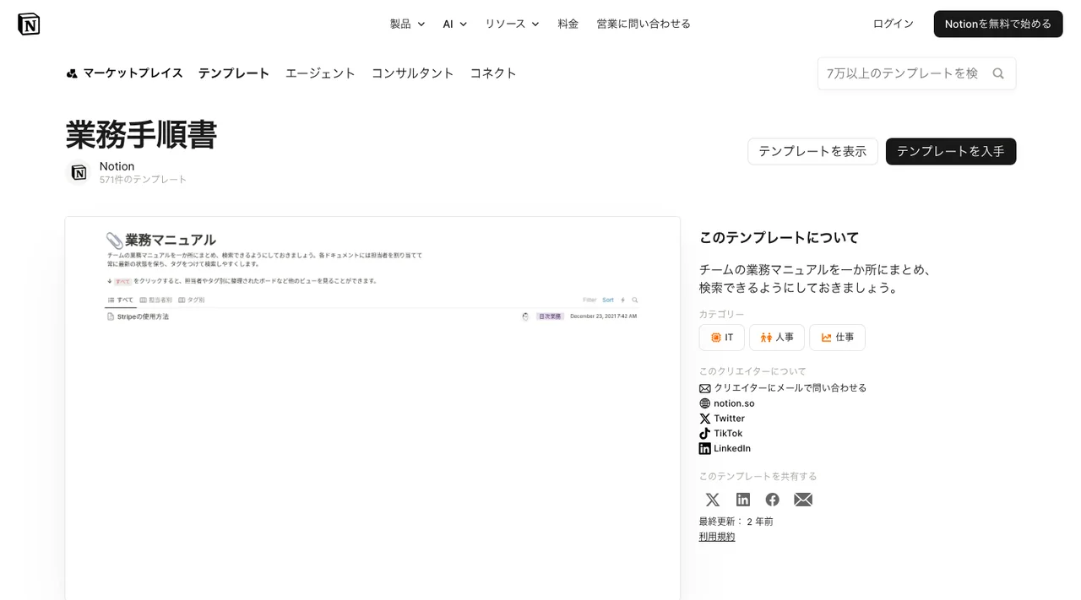Share template via LinkedIn icon
The width and height of the screenshot is (1081, 600).
click(743, 500)
